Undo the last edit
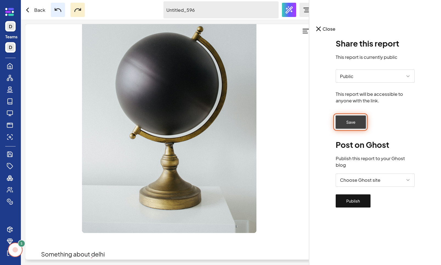 (58, 10)
